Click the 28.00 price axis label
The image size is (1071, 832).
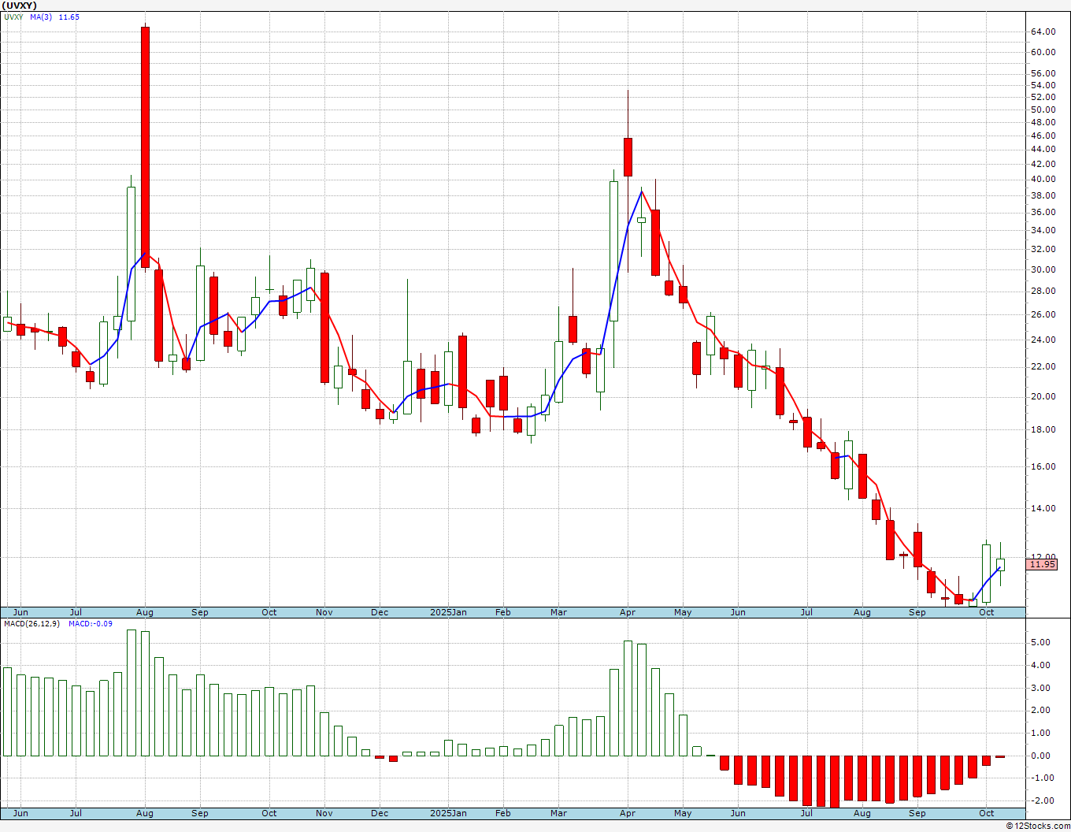click(x=1043, y=291)
